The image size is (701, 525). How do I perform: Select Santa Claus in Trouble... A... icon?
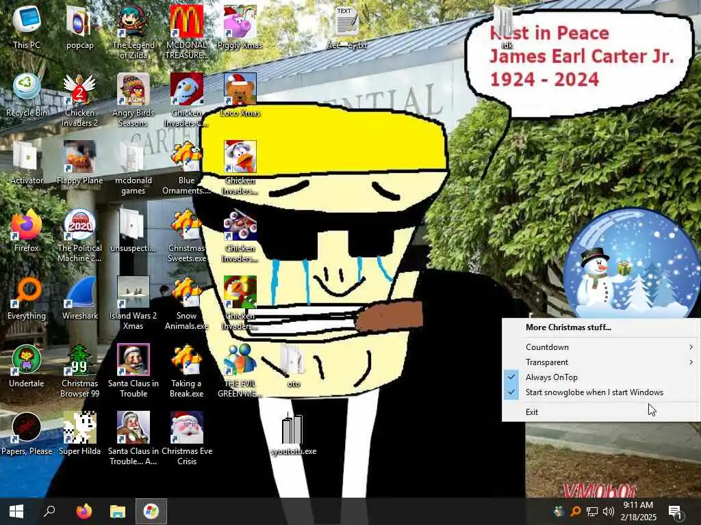tap(133, 440)
